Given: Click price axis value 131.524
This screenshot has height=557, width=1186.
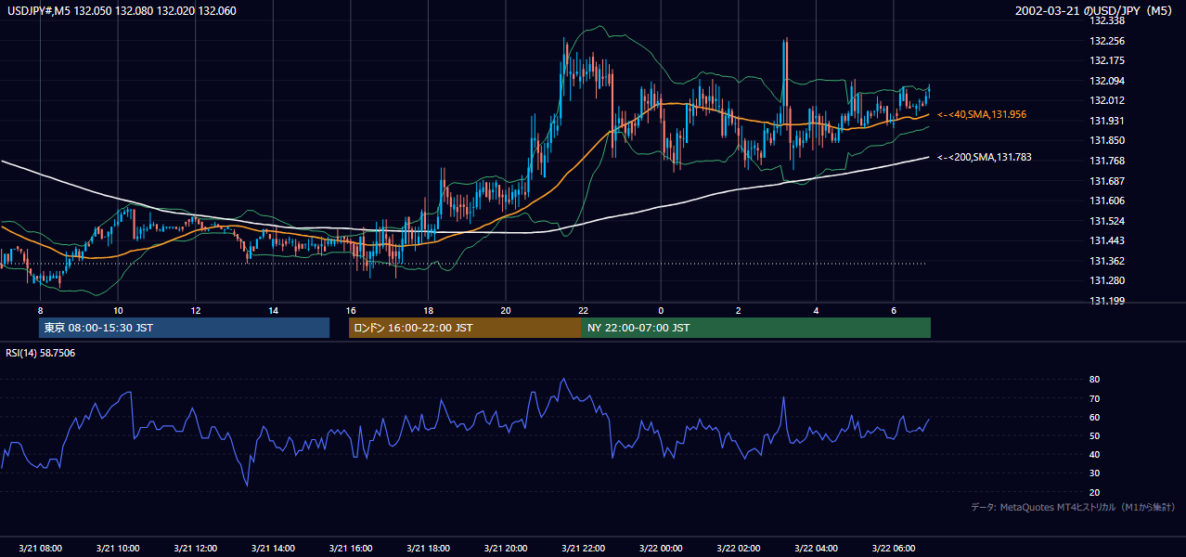Looking at the screenshot, I should 1107,221.
